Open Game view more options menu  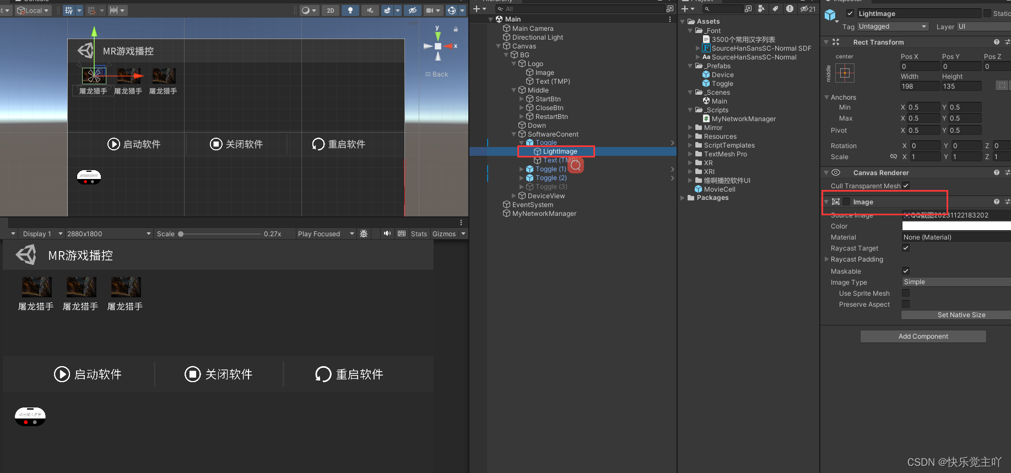461,222
